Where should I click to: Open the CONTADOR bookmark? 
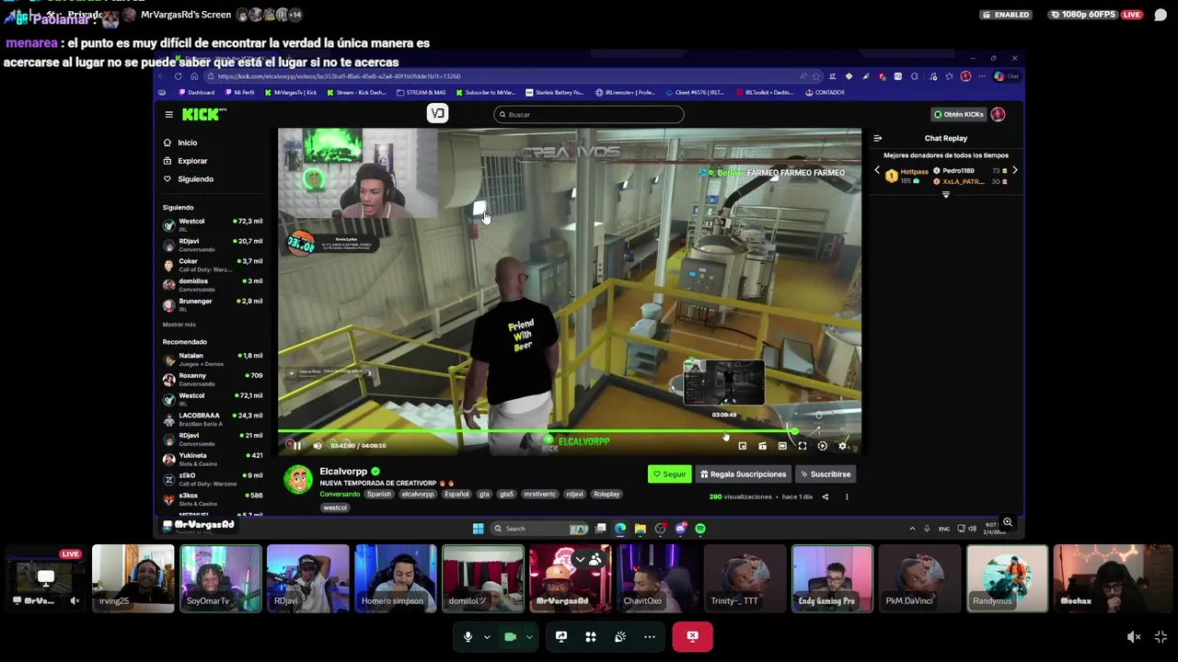pos(826,93)
